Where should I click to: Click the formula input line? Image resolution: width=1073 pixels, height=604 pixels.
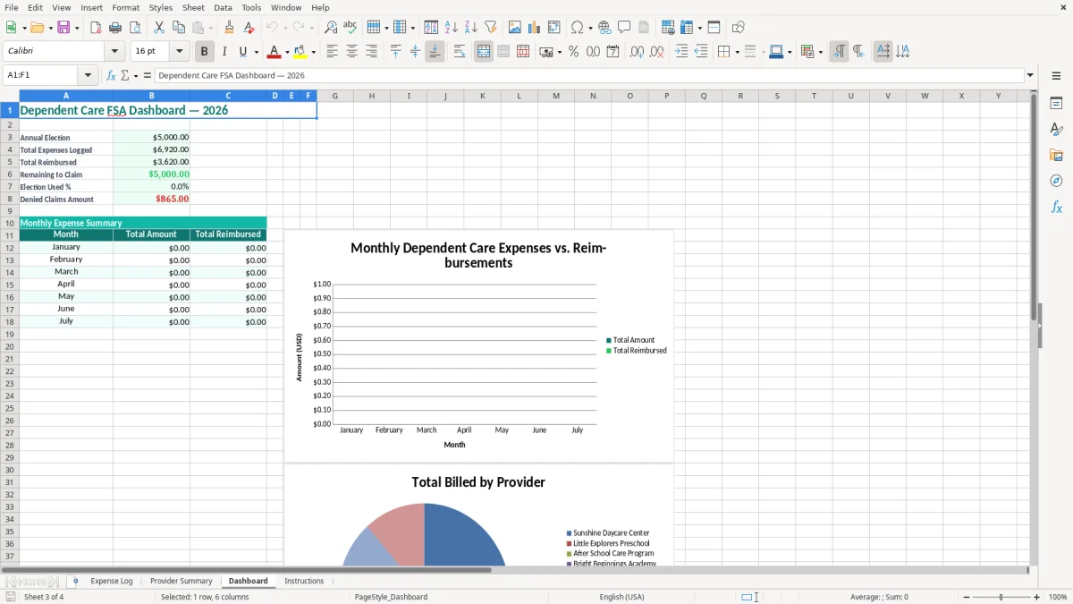pyautogui.click(x=590, y=76)
